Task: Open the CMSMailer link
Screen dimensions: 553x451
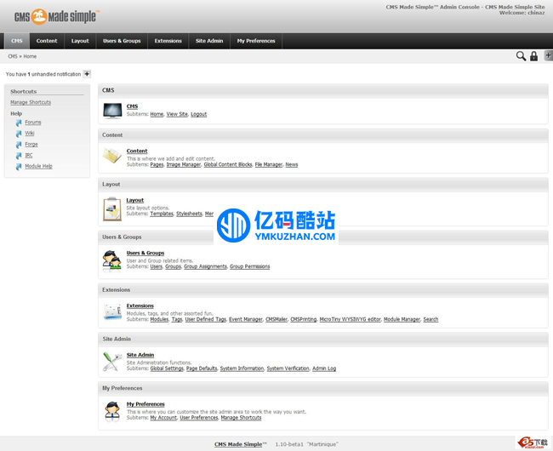Action: point(276,319)
